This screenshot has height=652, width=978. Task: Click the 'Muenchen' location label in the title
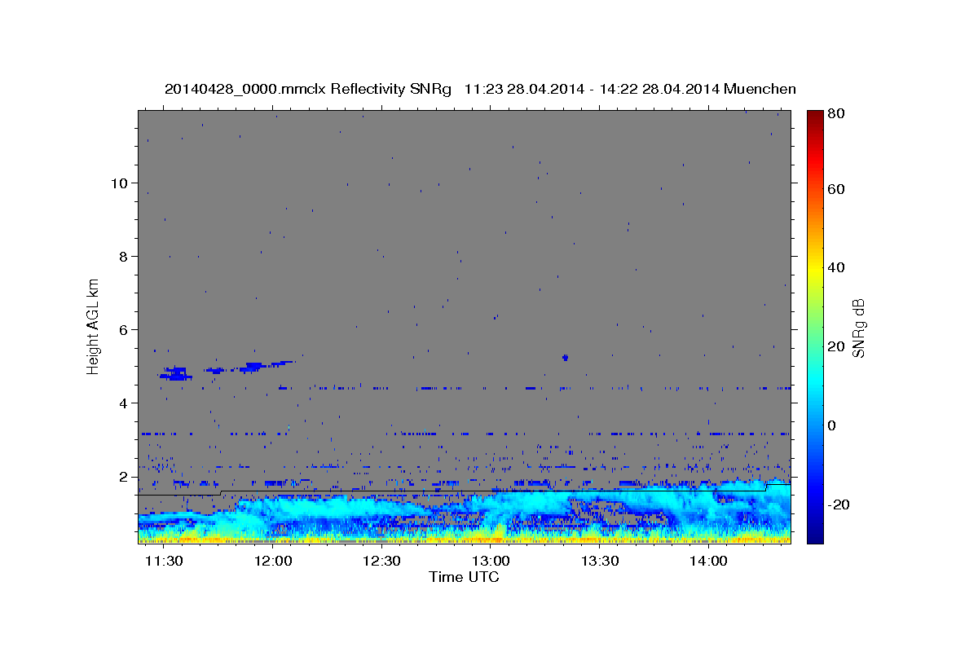[758, 89]
